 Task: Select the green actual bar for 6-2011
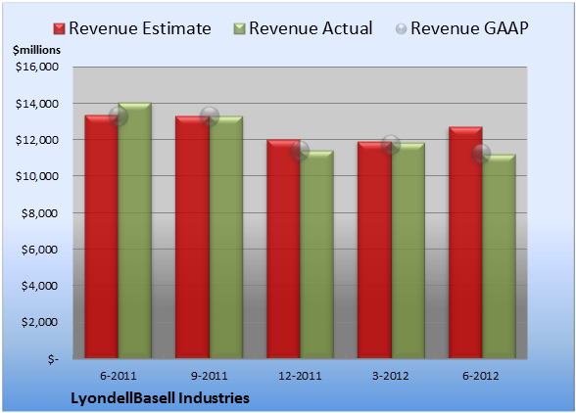pos(135,231)
